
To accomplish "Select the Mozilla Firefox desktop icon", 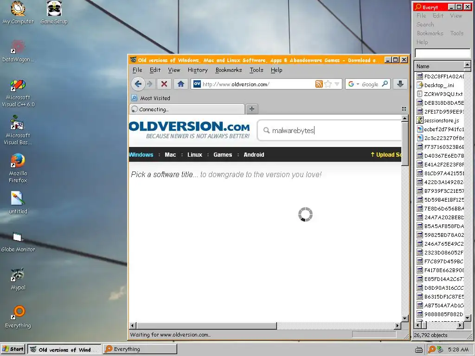I will [x=18, y=168].
